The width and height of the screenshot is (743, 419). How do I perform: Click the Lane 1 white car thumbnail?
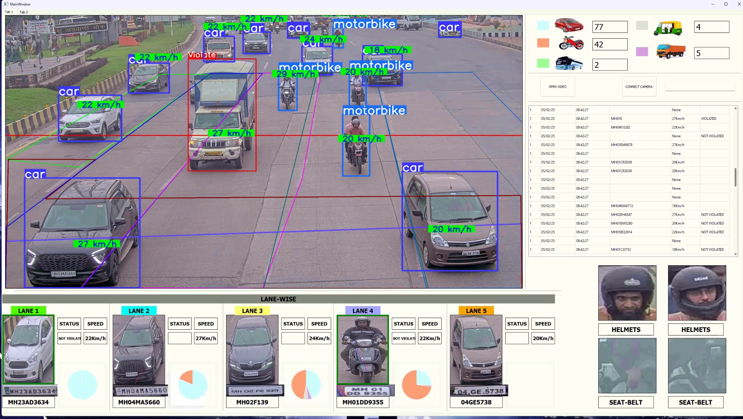(29, 349)
